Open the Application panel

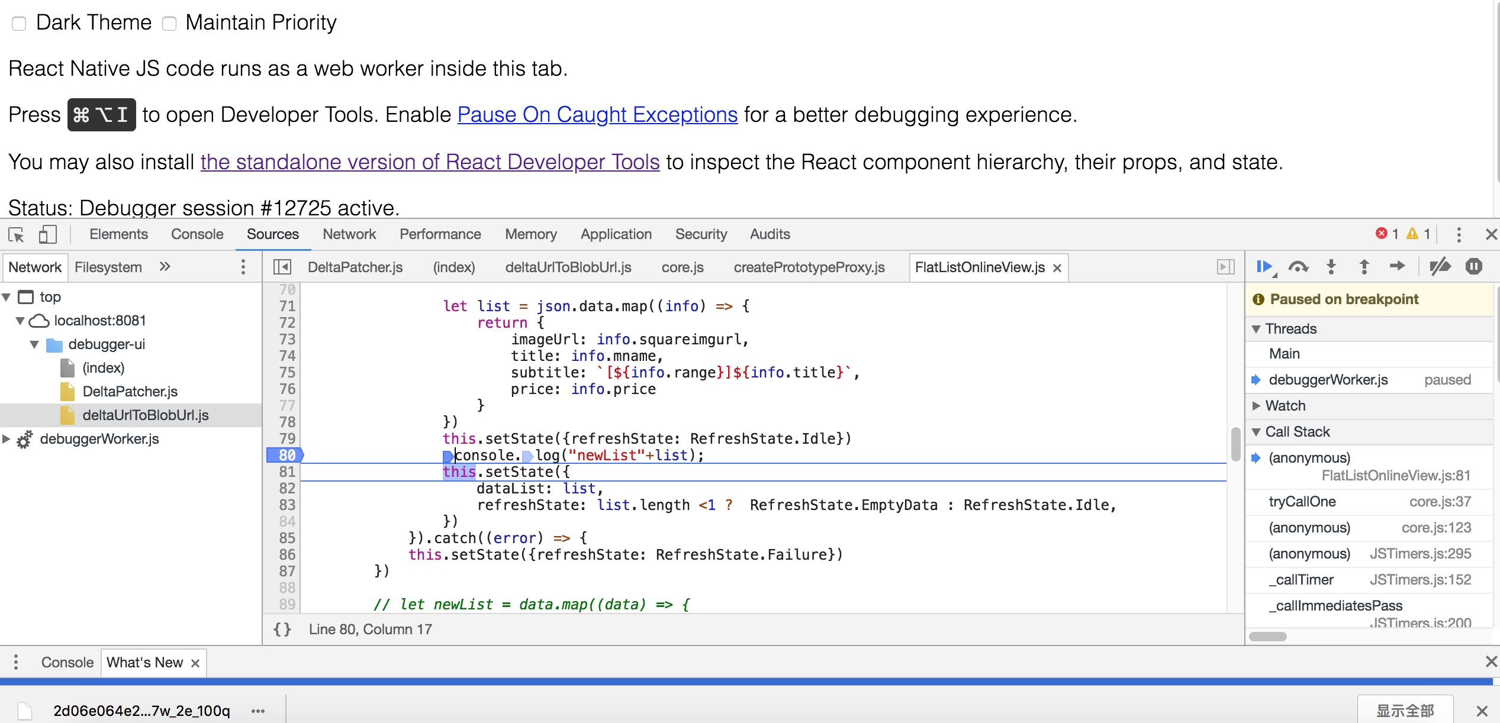616,234
